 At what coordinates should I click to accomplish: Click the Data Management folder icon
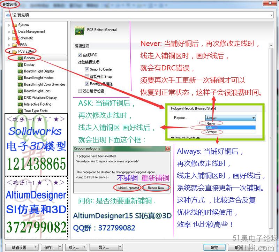[15, 32]
